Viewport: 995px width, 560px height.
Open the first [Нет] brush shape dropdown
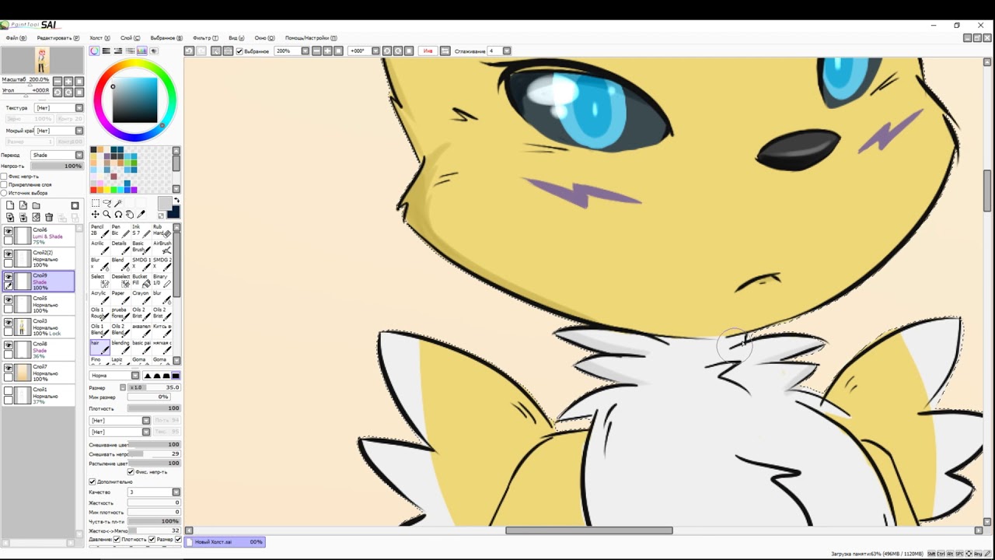click(x=120, y=421)
